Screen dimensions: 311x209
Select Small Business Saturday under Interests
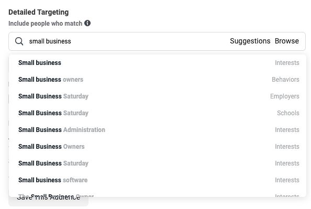[x=158, y=163]
